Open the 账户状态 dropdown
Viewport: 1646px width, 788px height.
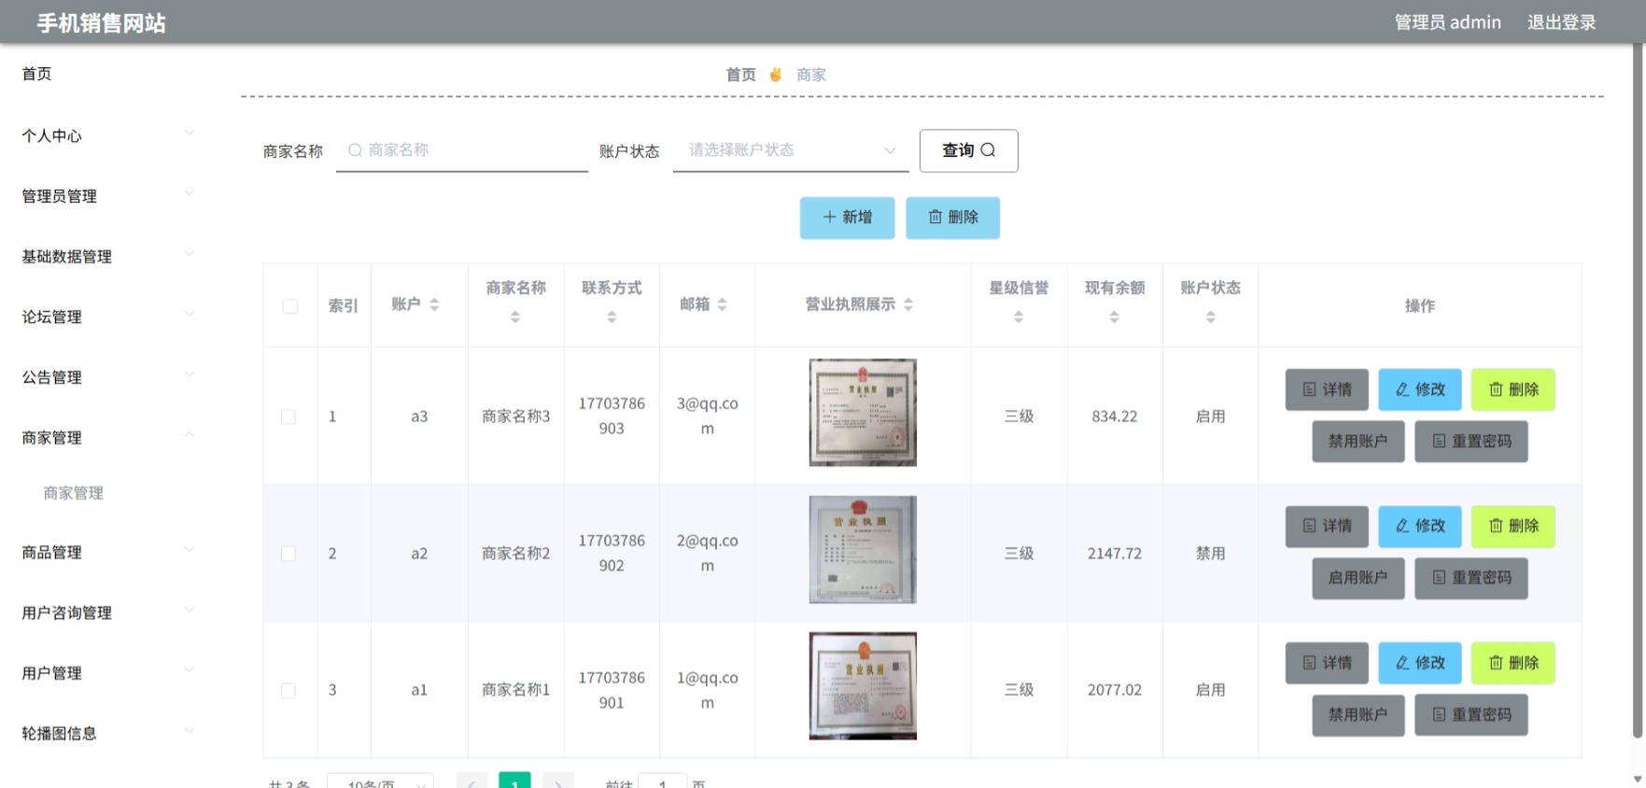point(791,150)
